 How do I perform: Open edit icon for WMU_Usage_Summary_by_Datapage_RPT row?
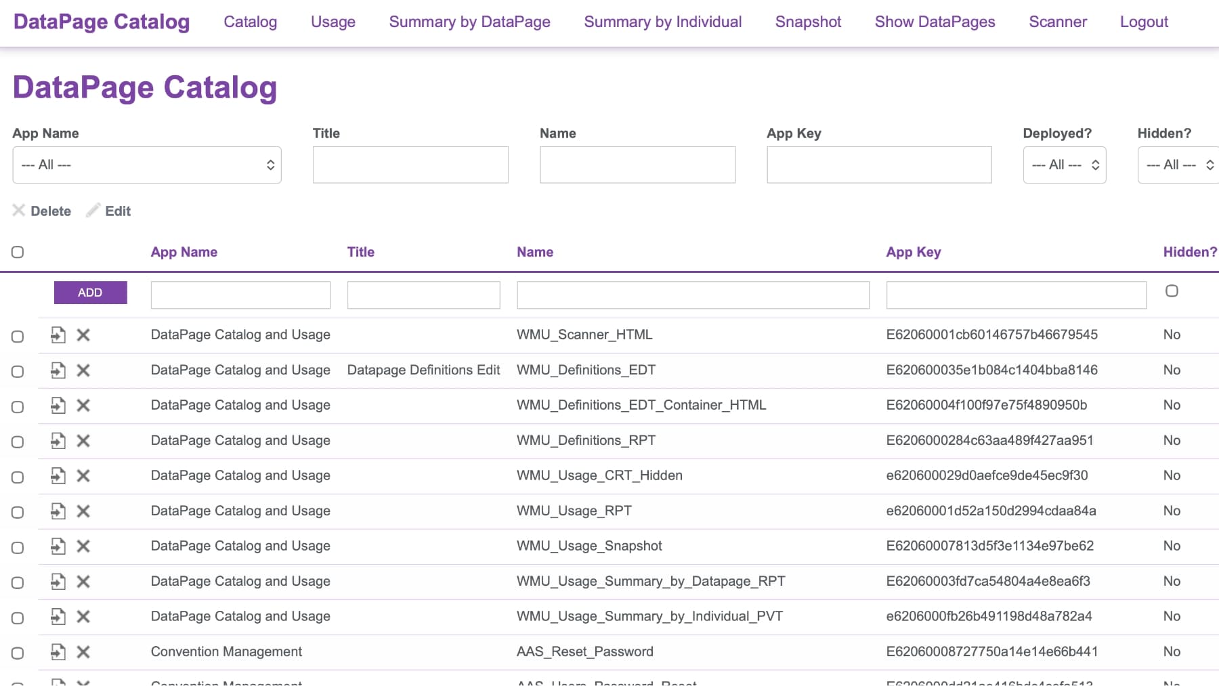[58, 581]
